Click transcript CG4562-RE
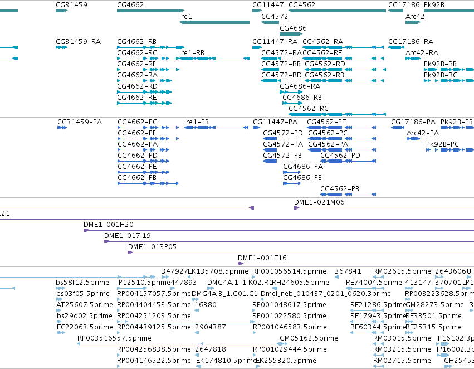The width and height of the screenshot is (474, 369). click(343, 59)
